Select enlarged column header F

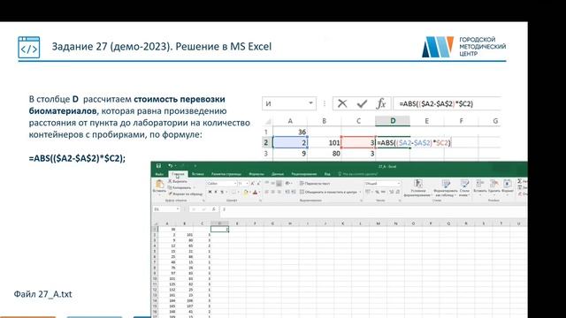coord(461,121)
